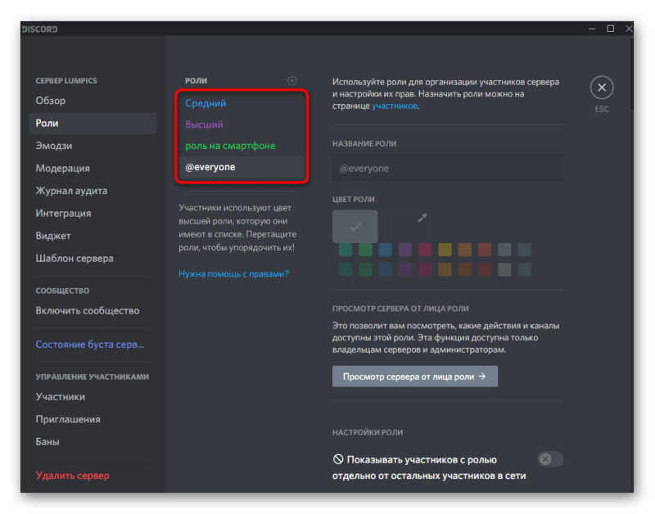Pick the dark teal swatch in bottom row
This screenshot has width=655, height=514.
346,269
